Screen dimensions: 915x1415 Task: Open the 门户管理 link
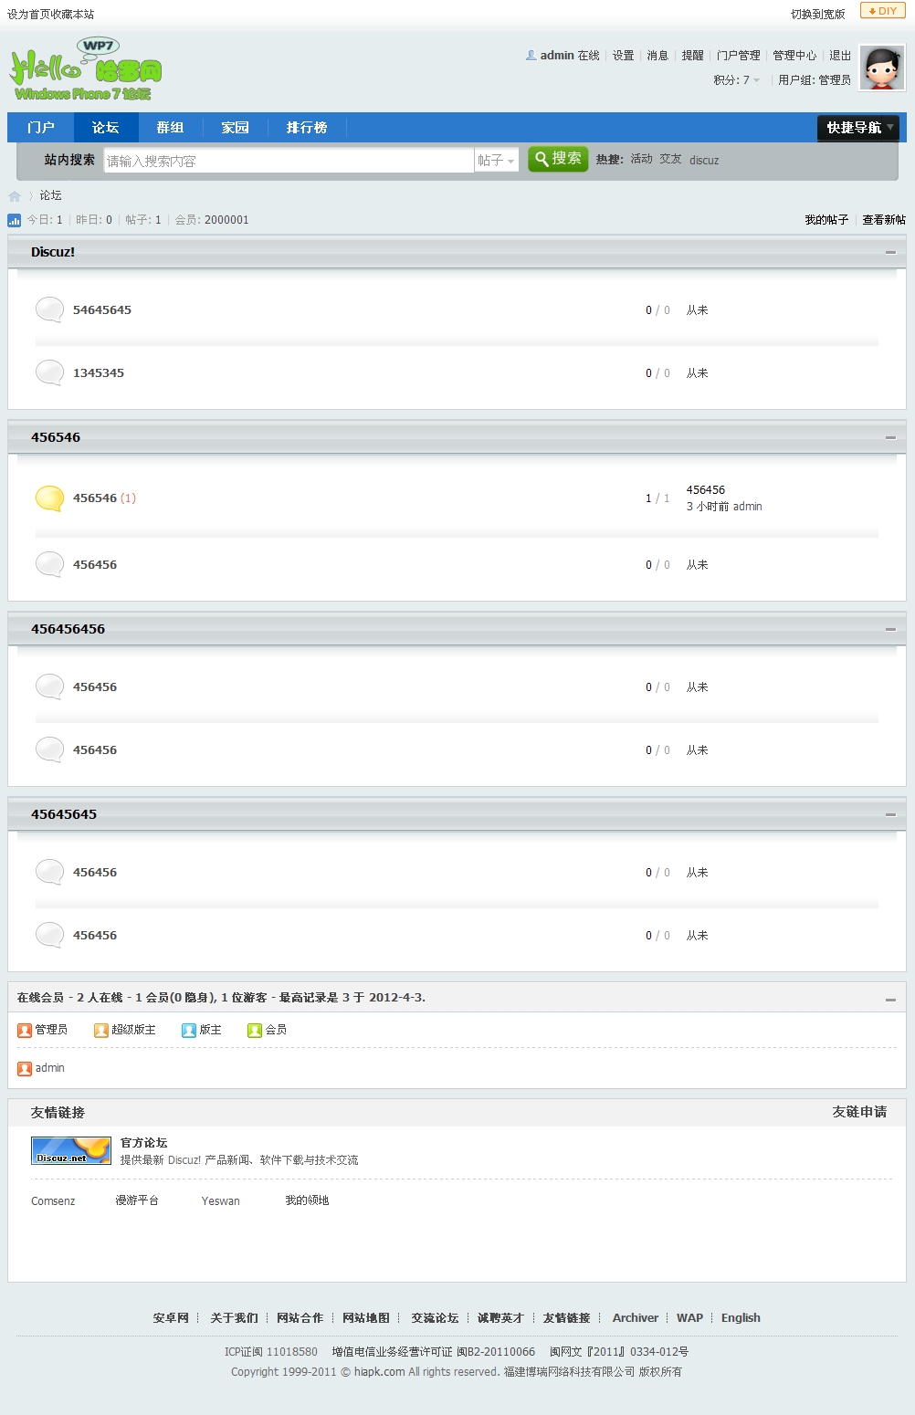tap(739, 56)
